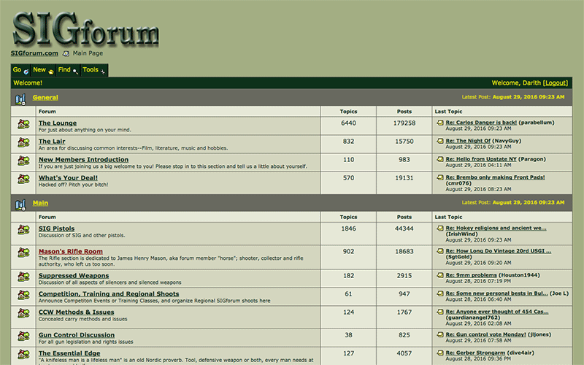Image resolution: width=584 pixels, height=365 pixels.
Task: Click forum icon for New Members Introduction
Action: click(23, 161)
